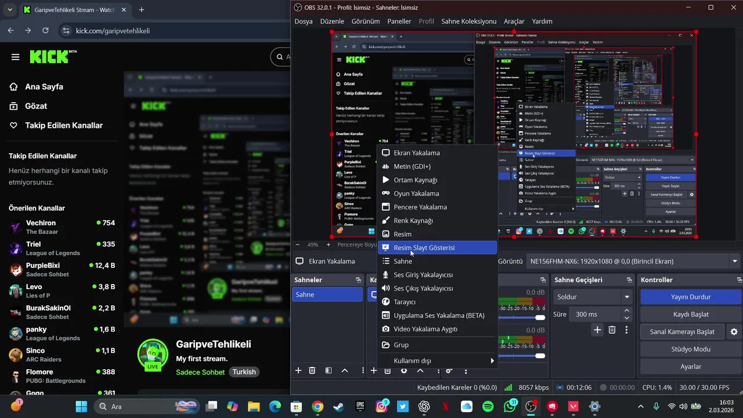Viewport: 743px width, 418px height.
Task: Undock the Sahneler panel
Action: click(358, 280)
